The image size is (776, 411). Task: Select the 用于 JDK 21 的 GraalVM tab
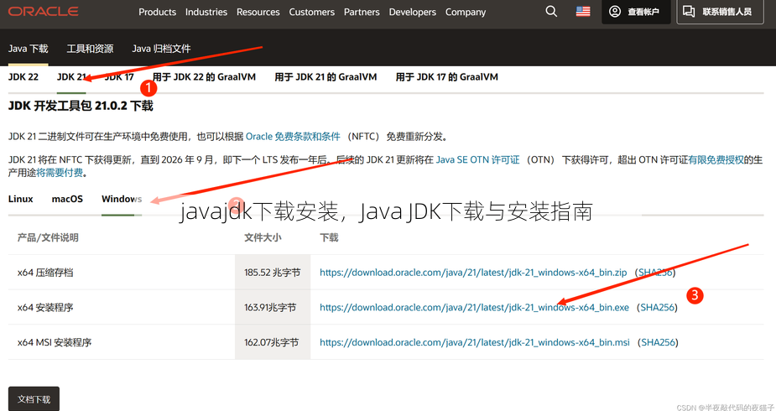pyautogui.click(x=326, y=76)
